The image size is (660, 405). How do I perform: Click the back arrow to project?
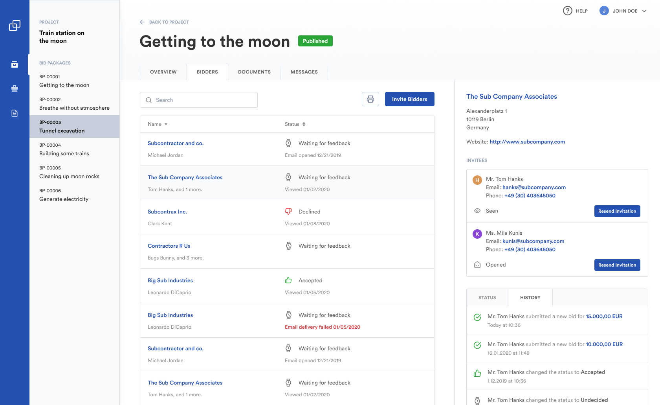pos(142,22)
